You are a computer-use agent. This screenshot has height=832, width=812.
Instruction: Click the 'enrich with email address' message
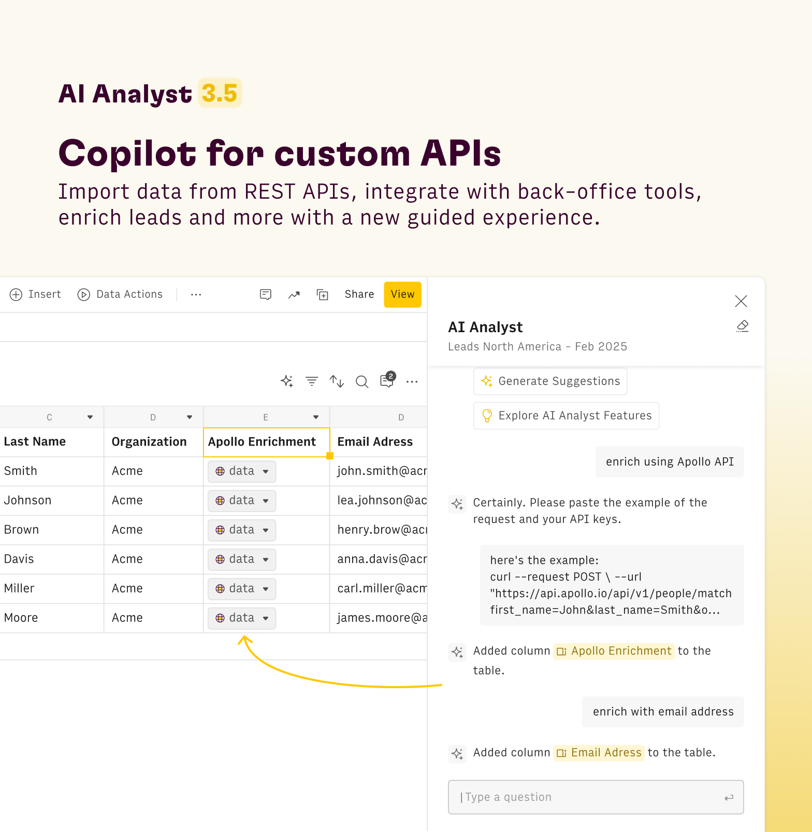coord(663,712)
